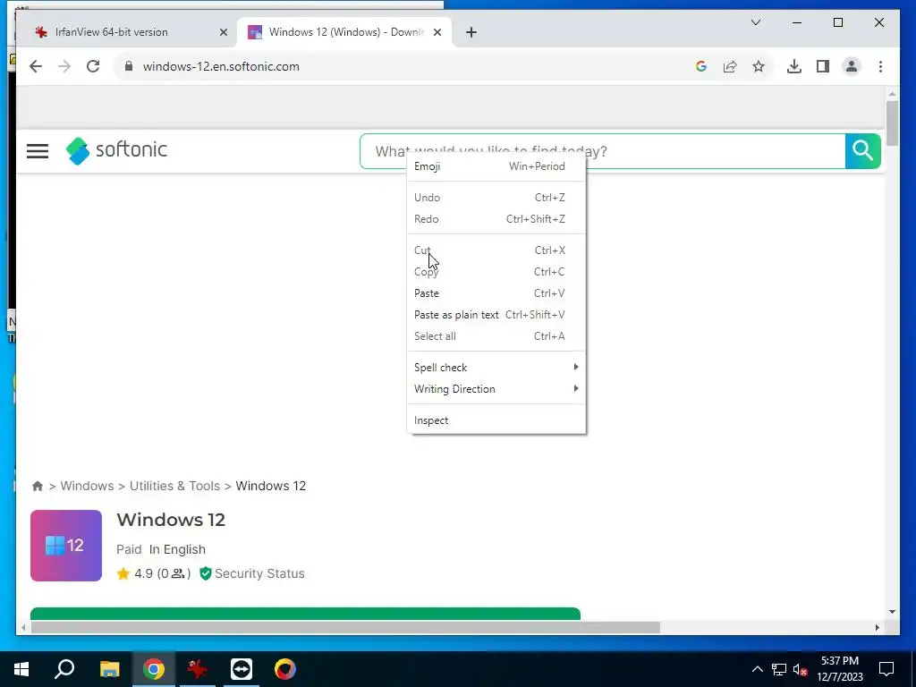This screenshot has height=687, width=916.
Task: Follow the Utilities & Tools breadcrumb link
Action: [174, 486]
